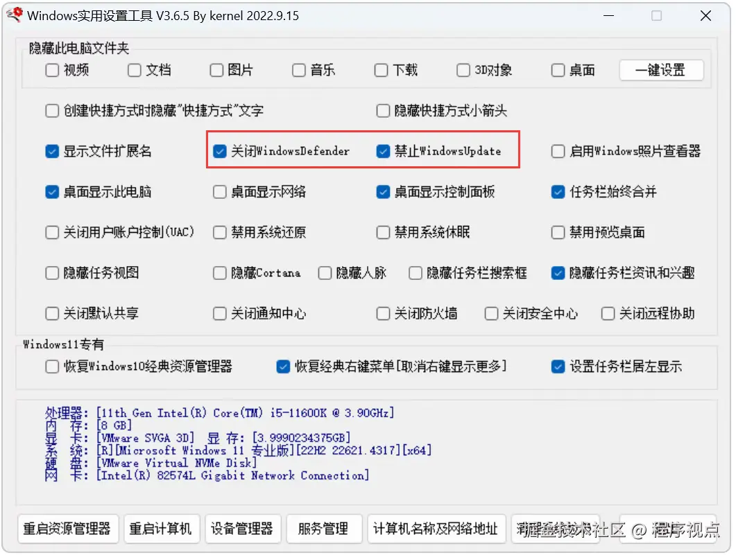
Task: Check 关闭远程协助
Action: tap(608, 314)
